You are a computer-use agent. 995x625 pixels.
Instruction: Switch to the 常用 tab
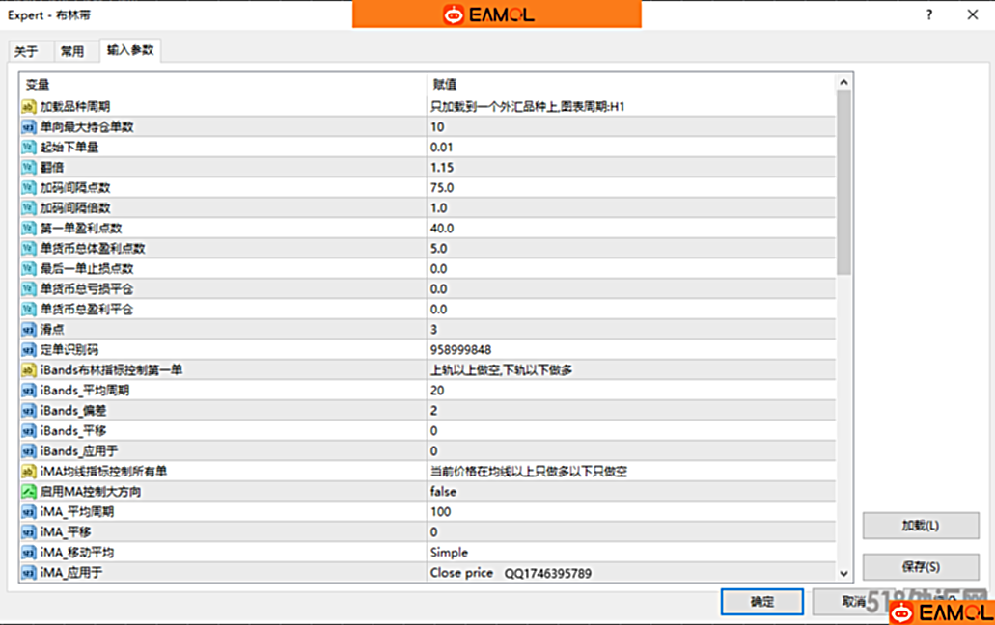coord(72,51)
